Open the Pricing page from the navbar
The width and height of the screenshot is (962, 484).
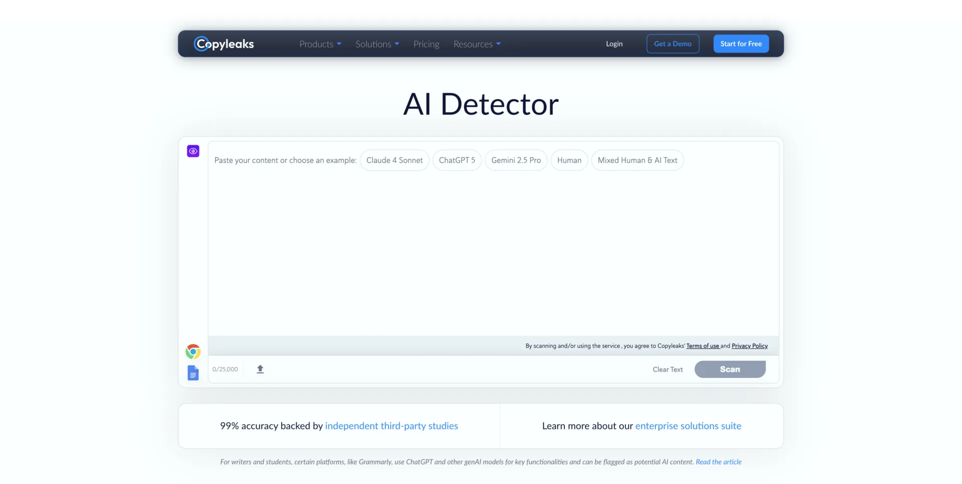pos(426,44)
